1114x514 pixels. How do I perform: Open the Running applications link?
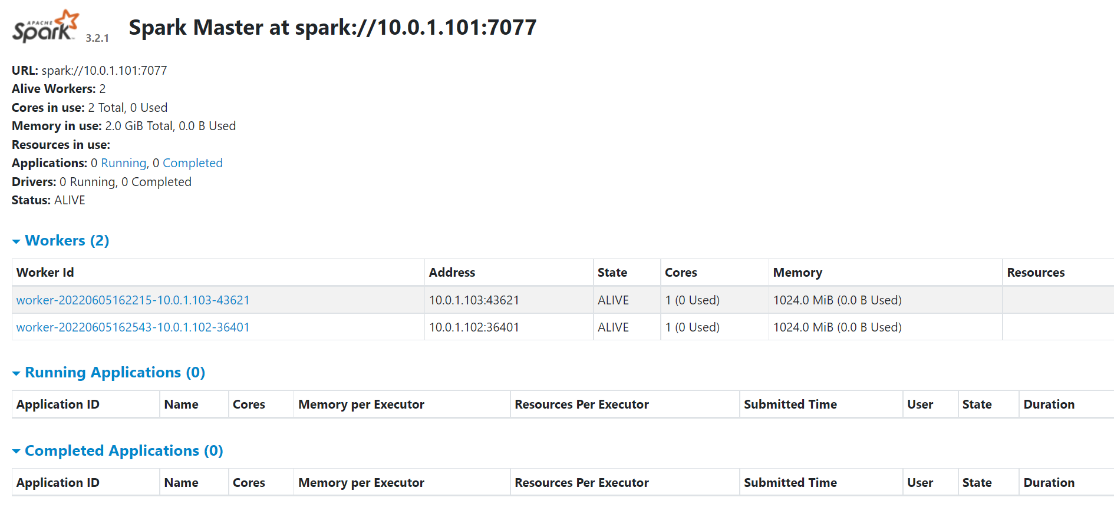point(124,163)
